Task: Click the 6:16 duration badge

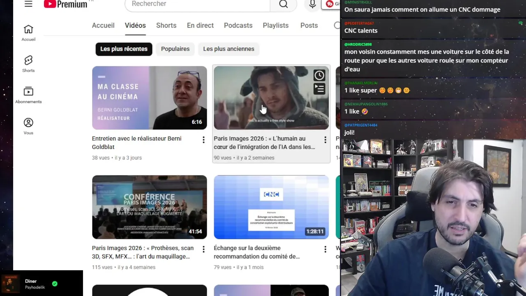Action: pos(197,122)
